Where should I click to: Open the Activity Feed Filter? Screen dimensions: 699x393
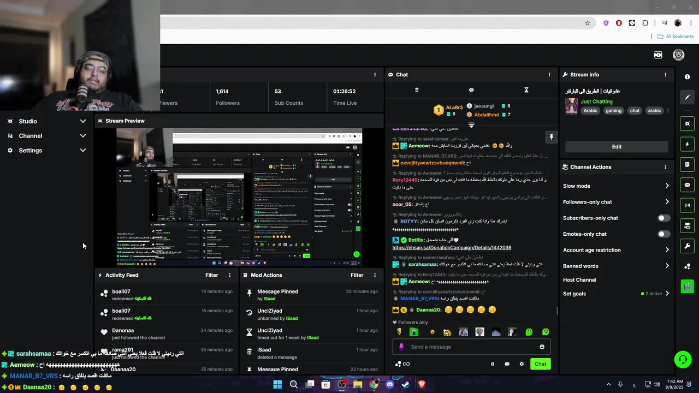click(212, 276)
